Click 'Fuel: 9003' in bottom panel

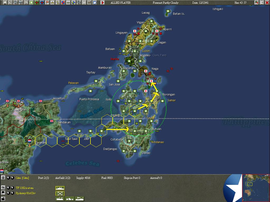click(x=107, y=178)
